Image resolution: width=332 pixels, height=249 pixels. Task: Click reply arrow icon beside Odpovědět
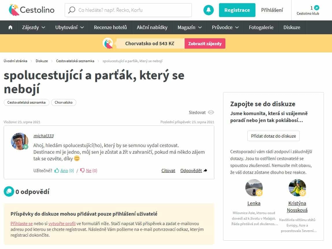[x=205, y=170]
